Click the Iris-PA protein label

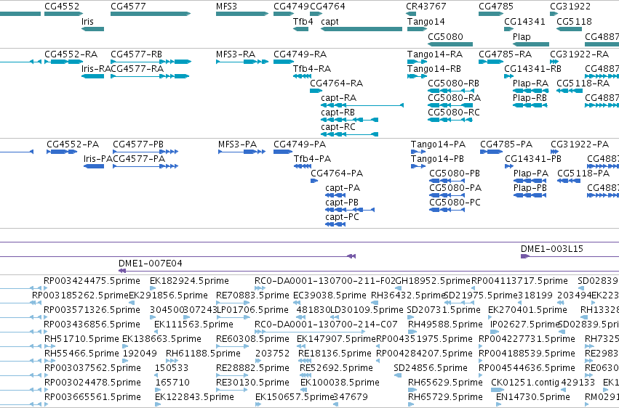pos(98,159)
